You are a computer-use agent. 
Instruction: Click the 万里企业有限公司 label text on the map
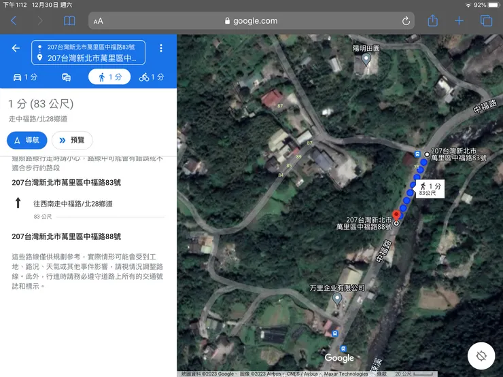tap(337, 288)
